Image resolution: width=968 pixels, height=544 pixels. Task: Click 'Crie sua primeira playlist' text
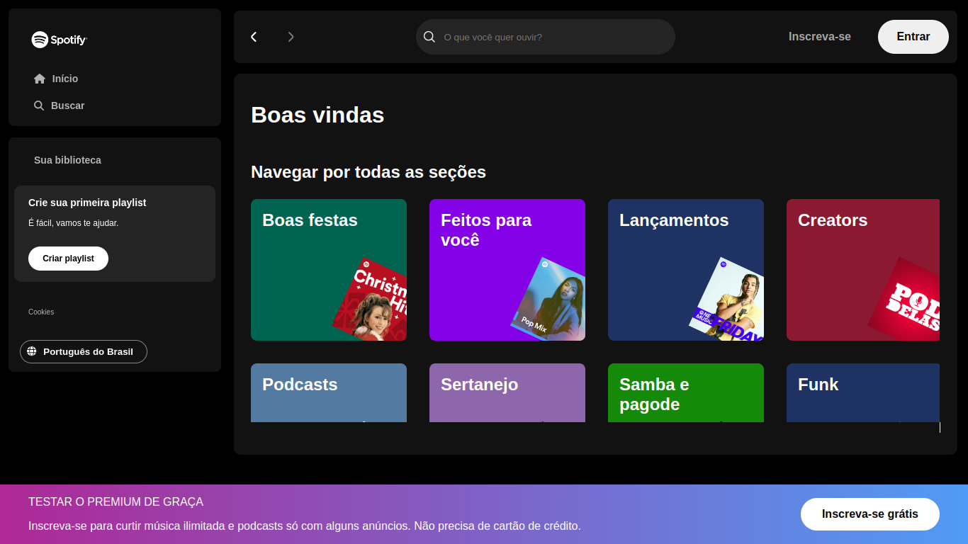pos(87,203)
